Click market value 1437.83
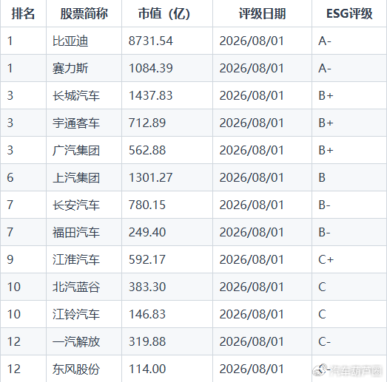 pos(150,95)
